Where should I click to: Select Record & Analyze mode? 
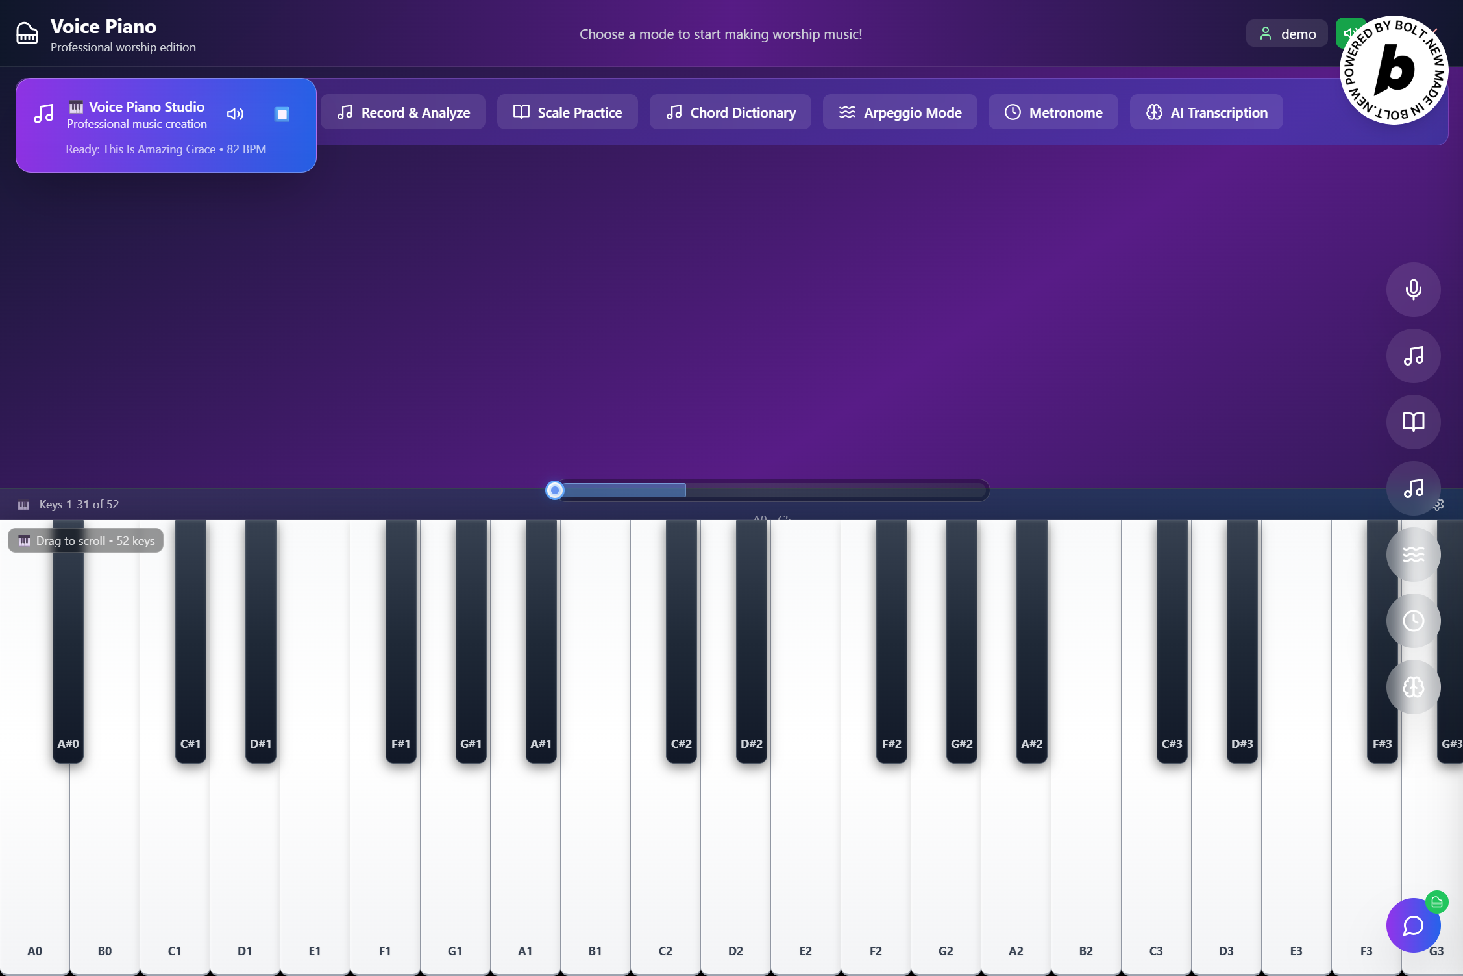[403, 112]
